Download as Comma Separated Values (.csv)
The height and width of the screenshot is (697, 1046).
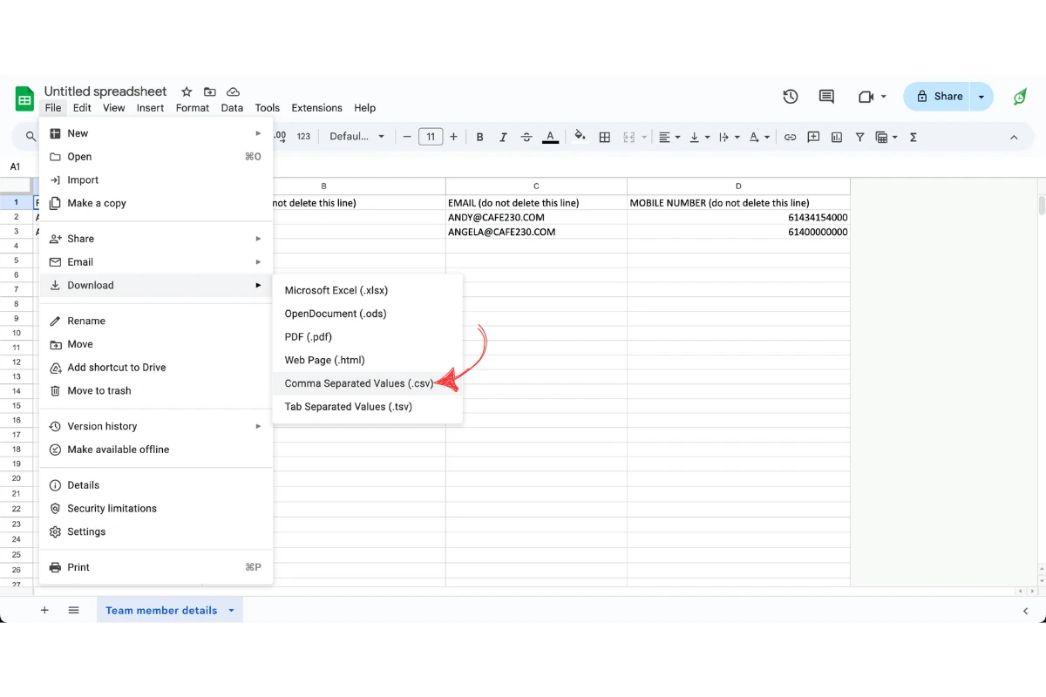tap(367, 383)
